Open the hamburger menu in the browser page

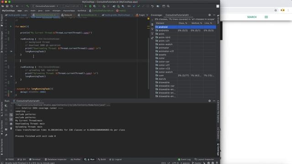(x=266, y=17)
